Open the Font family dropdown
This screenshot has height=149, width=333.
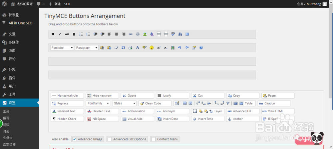point(98,103)
